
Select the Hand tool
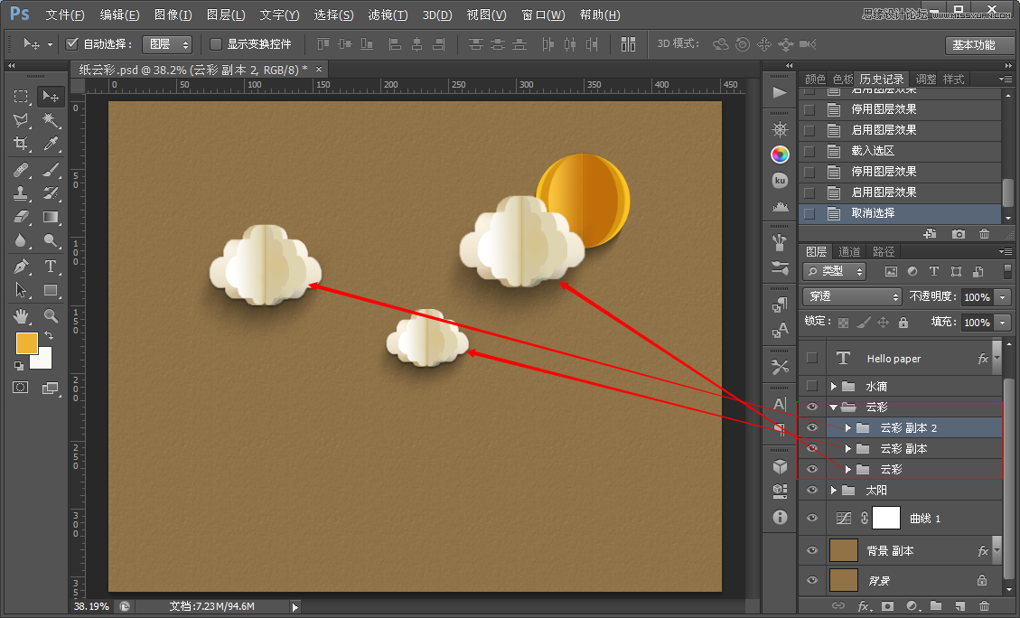[x=21, y=316]
